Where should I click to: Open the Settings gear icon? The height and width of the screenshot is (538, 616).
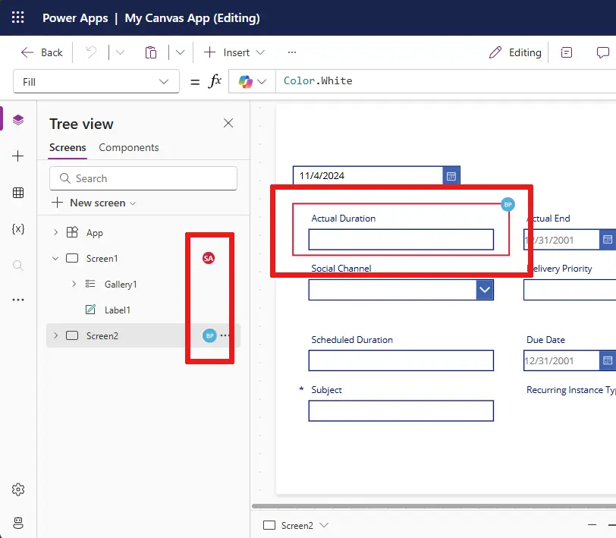[18, 489]
